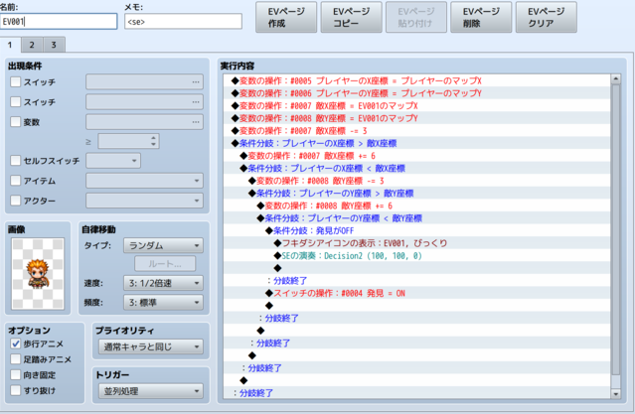The image size is (635, 414).
Task: Check the すり抜け option
Action: [15, 390]
